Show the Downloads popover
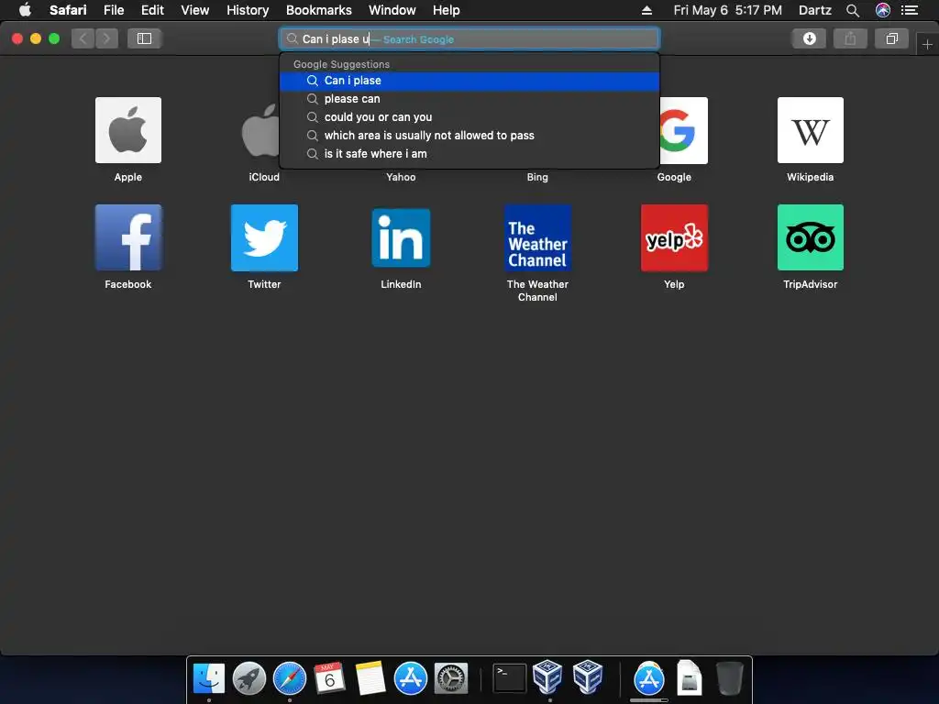939x704 pixels. coord(810,38)
